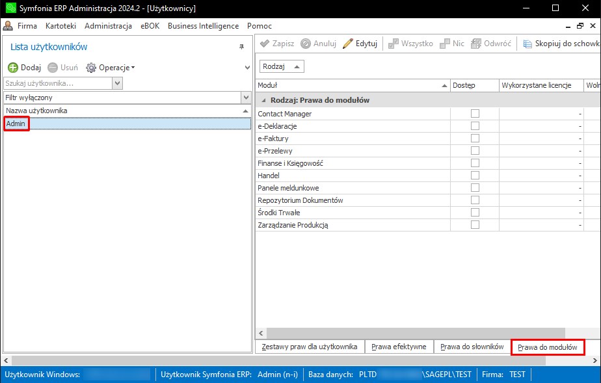Toggle Repozytorium Dokumentów access checkbox

(475, 200)
